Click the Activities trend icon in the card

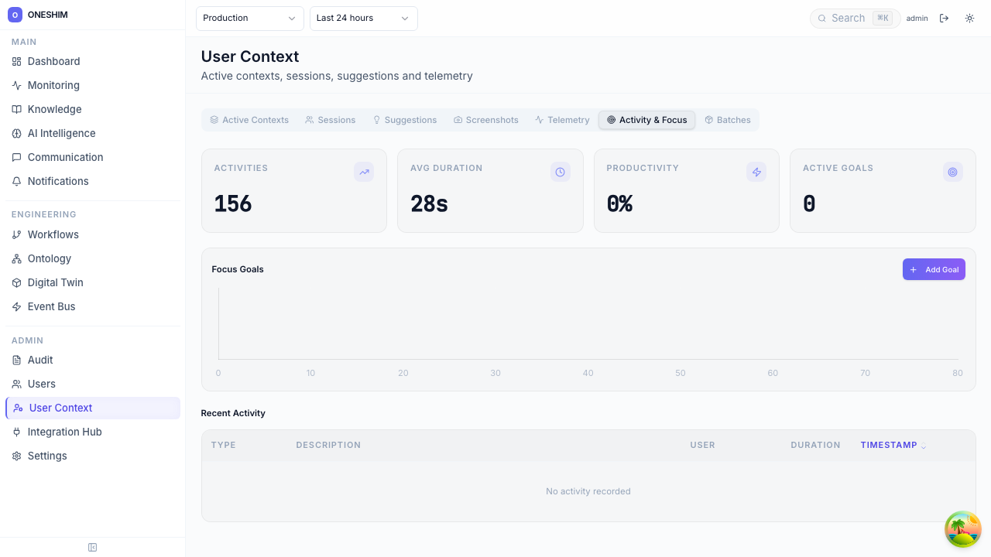[x=364, y=173]
